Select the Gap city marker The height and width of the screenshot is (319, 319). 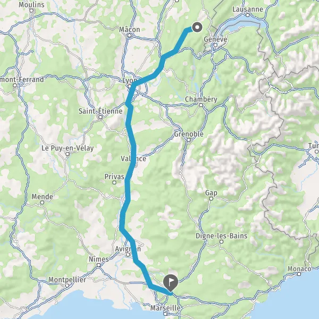click(x=211, y=198)
